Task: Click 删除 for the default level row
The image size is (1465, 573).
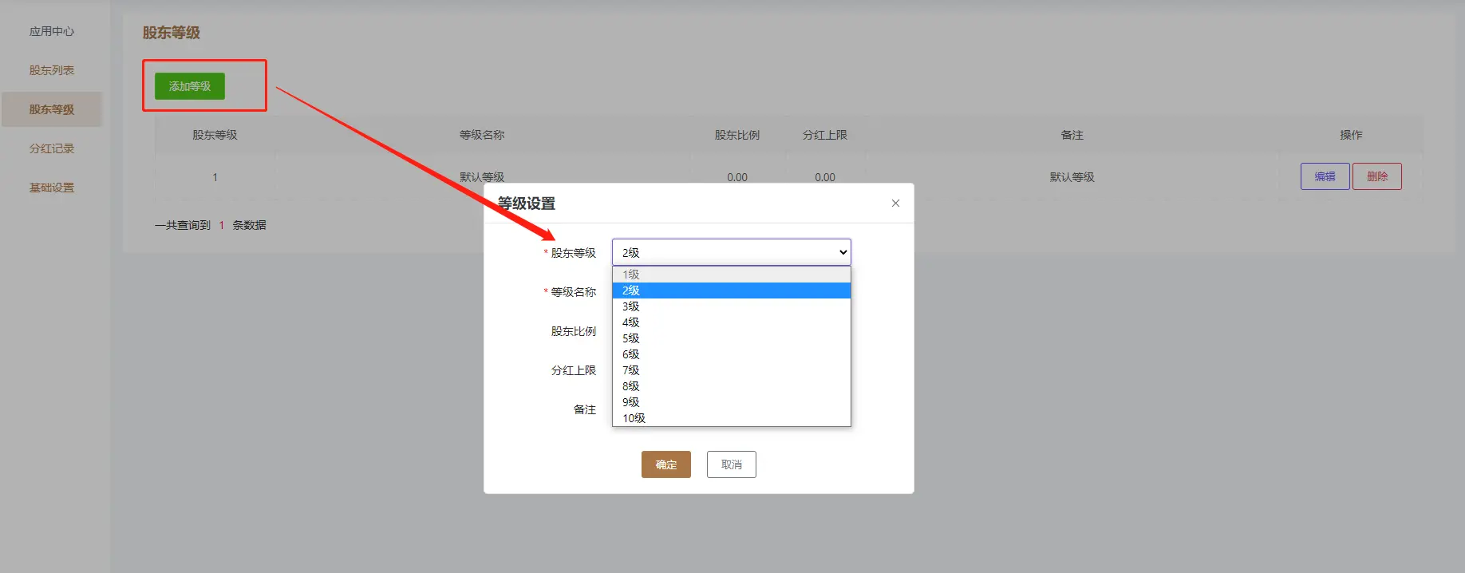Action: coord(1376,176)
